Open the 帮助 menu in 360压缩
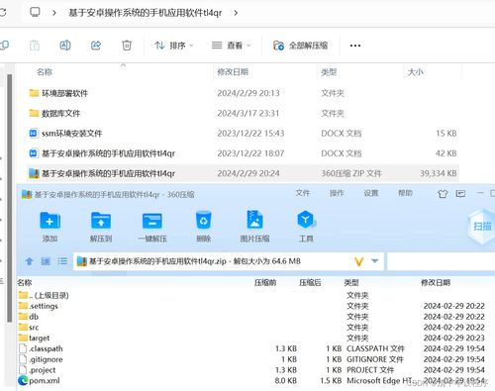This screenshot has height=391, width=495. click(x=405, y=193)
